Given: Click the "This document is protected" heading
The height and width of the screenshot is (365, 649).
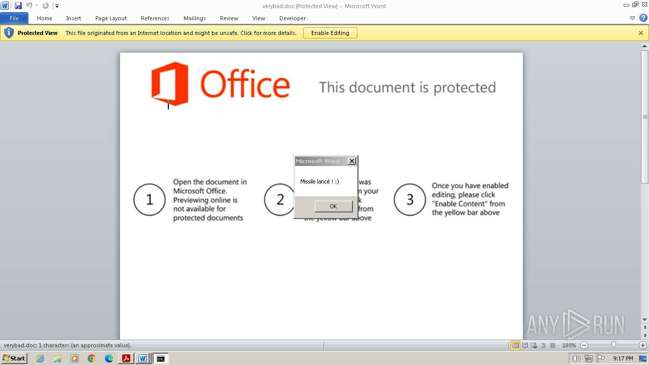Looking at the screenshot, I should click(408, 87).
